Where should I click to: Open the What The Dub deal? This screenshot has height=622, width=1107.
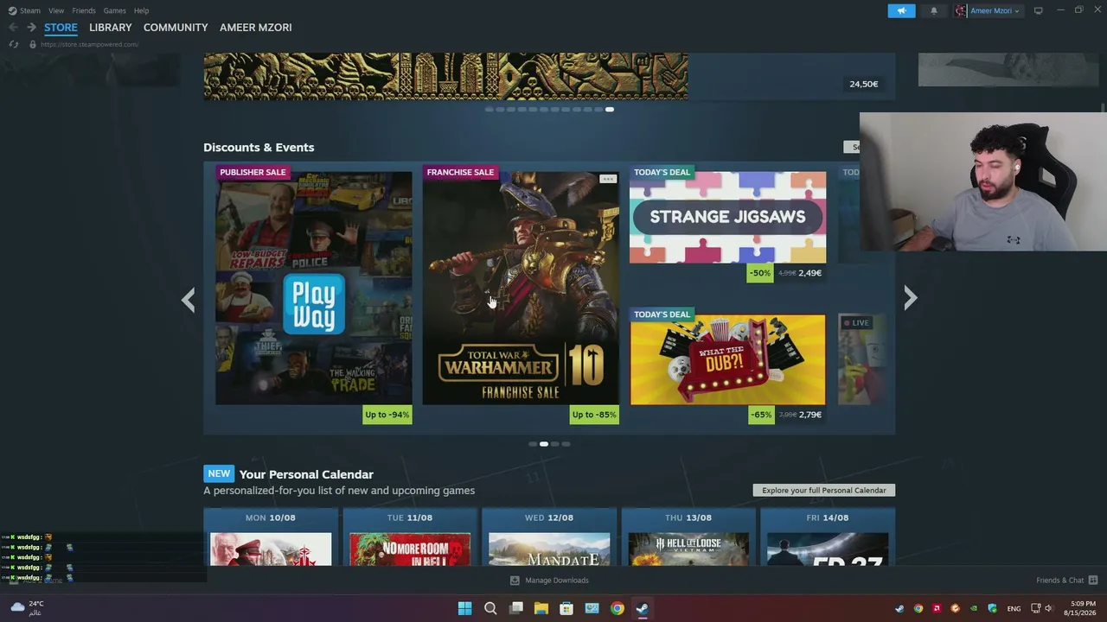point(727,359)
